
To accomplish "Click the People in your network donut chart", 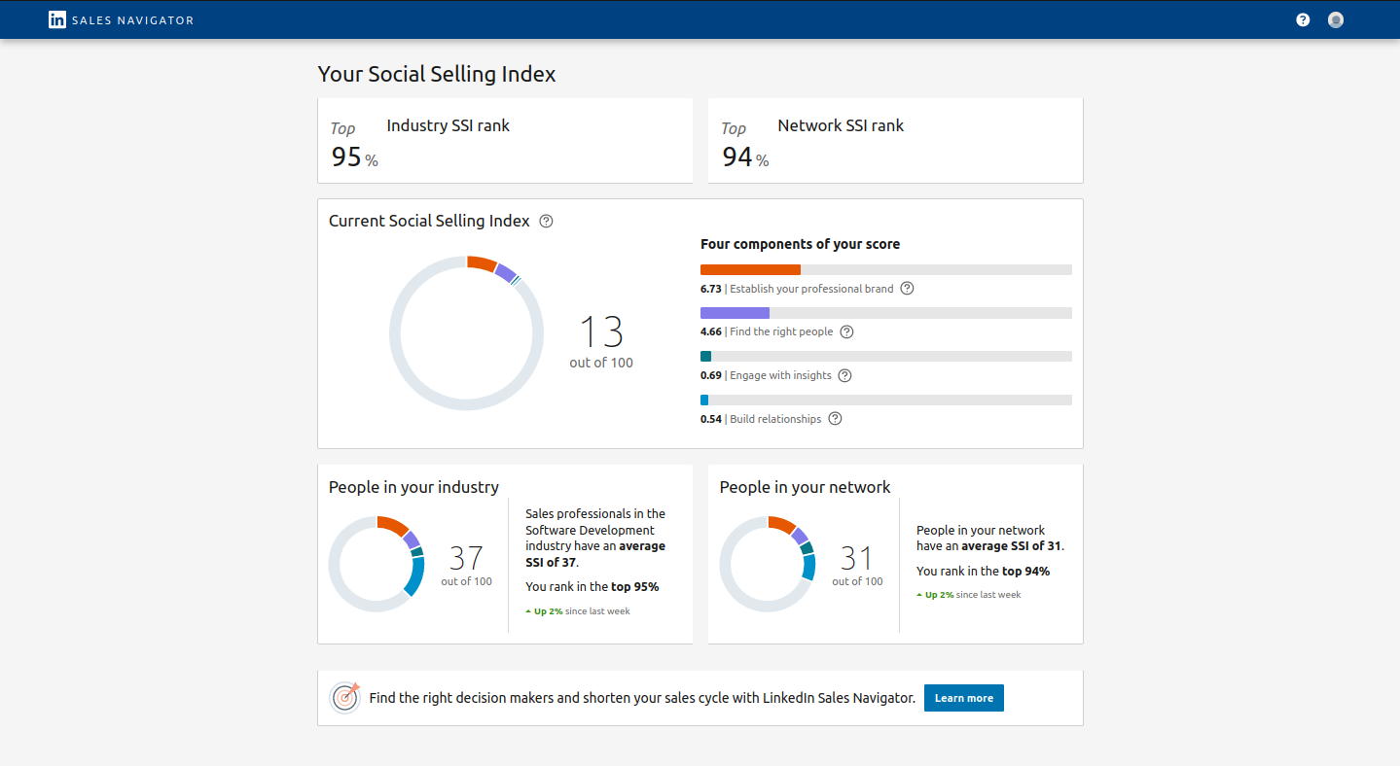I will 768,564.
